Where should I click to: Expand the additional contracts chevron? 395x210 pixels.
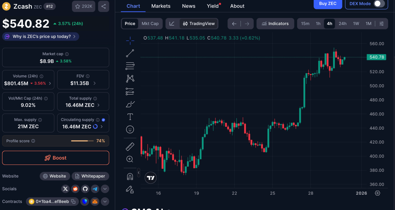105,201
